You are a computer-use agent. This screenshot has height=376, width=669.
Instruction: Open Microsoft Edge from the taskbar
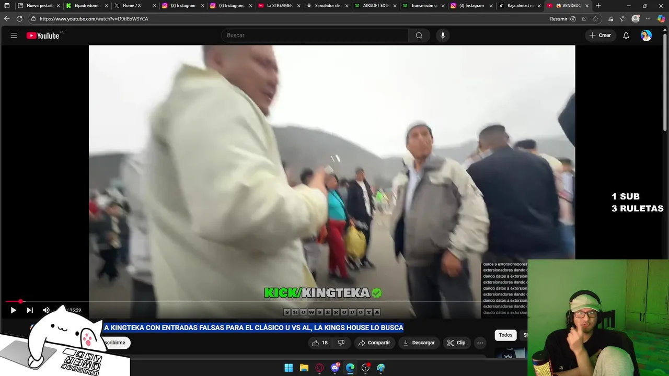pos(350,368)
